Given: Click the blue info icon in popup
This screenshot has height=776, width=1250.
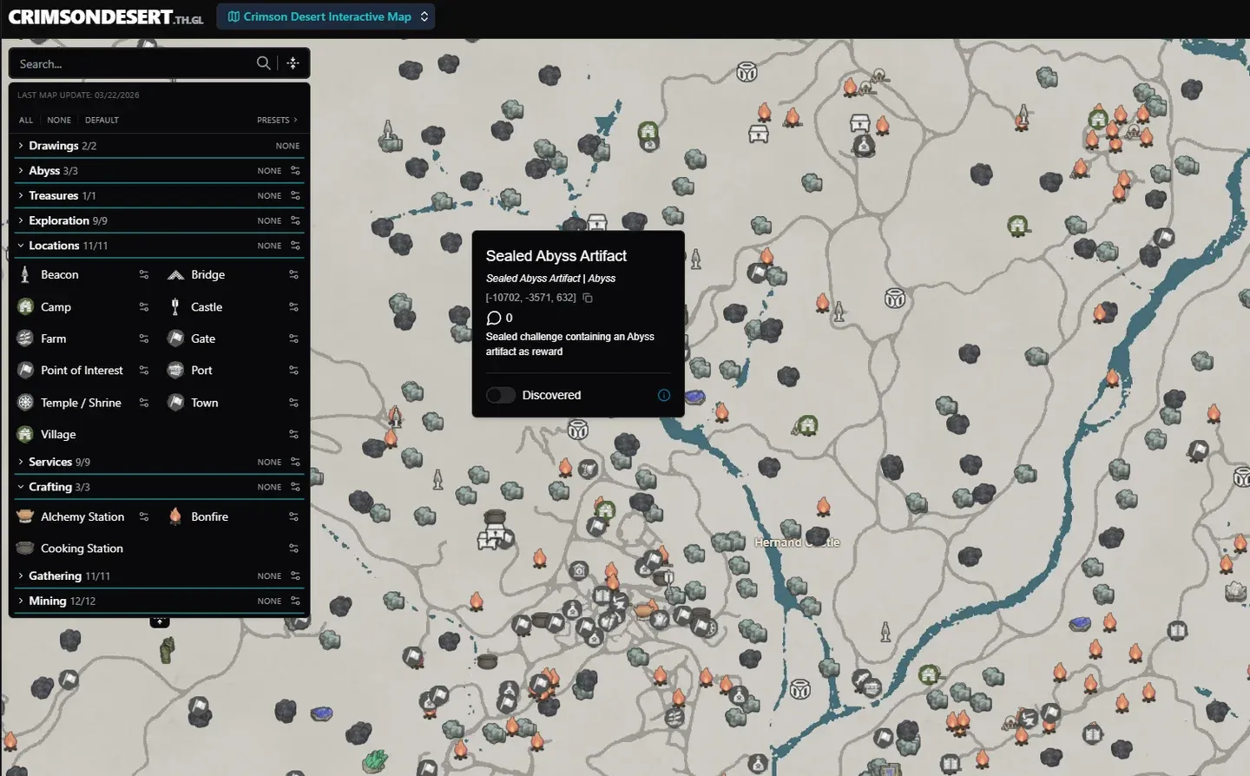Looking at the screenshot, I should point(664,395).
